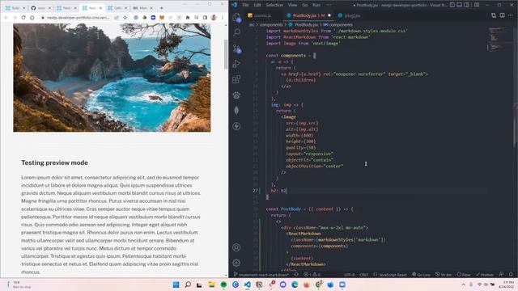The width and height of the screenshot is (518, 291).
Task: Open the File menu in VS Code
Action: [245, 5]
